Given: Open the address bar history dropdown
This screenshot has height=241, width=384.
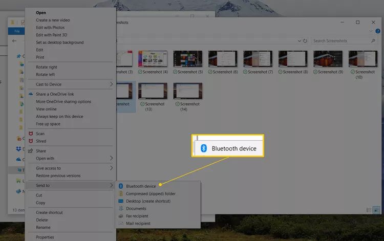Looking at the screenshot, I should 298,41.
